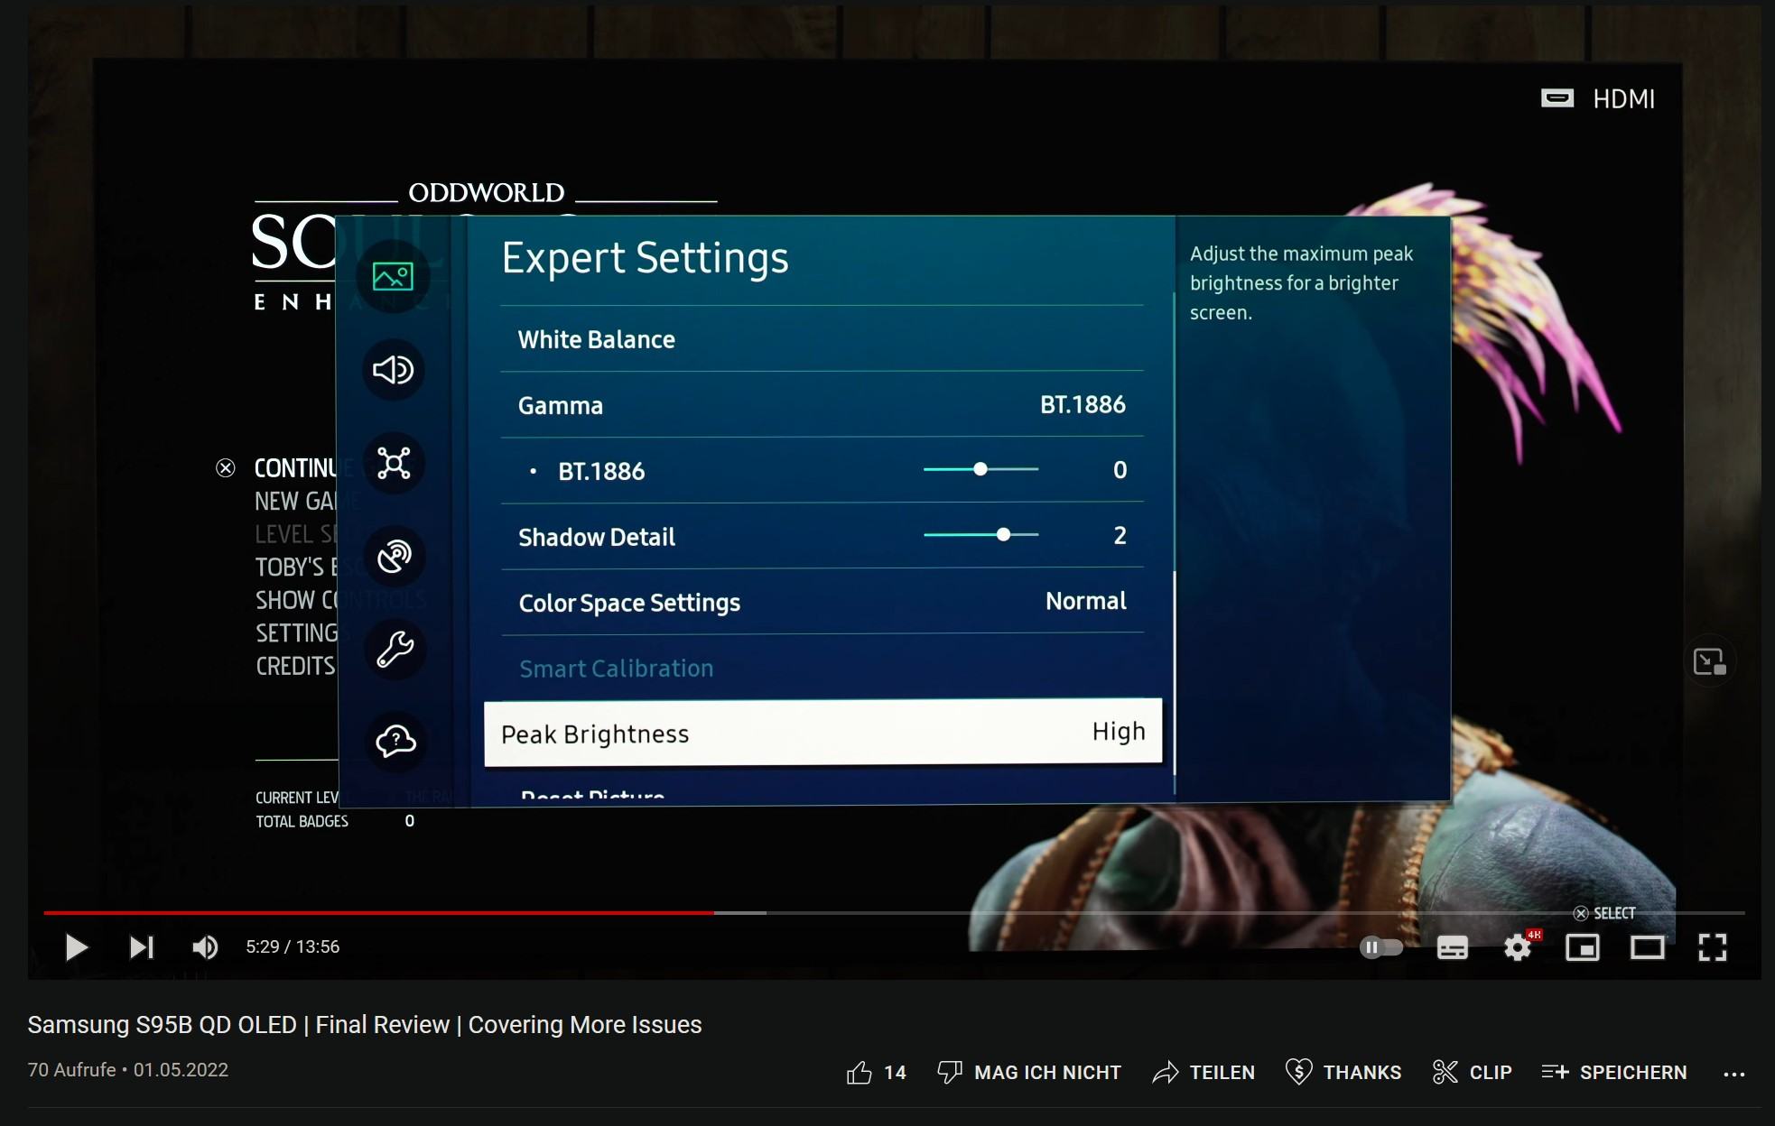Create a CLIP from this video
Screen dimensions: 1775x1126
coord(1472,1072)
